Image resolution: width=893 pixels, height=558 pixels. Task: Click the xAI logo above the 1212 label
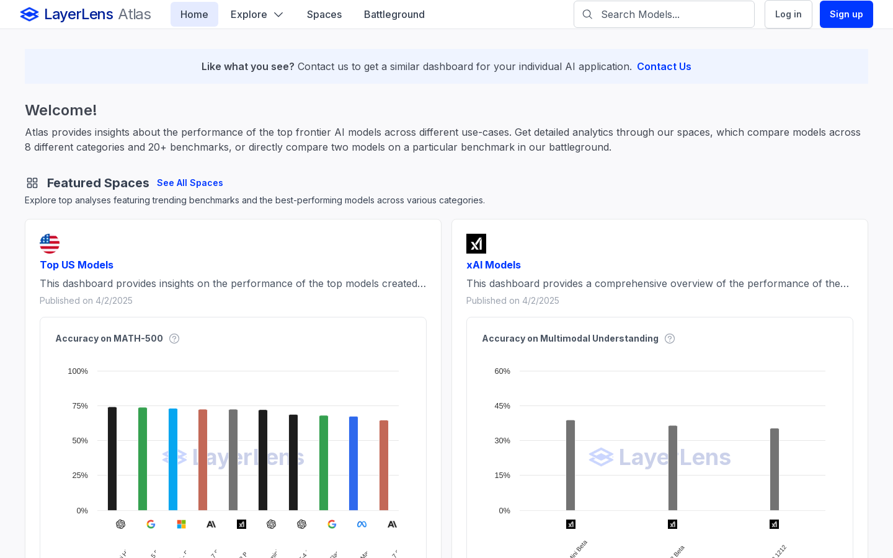tap(774, 525)
